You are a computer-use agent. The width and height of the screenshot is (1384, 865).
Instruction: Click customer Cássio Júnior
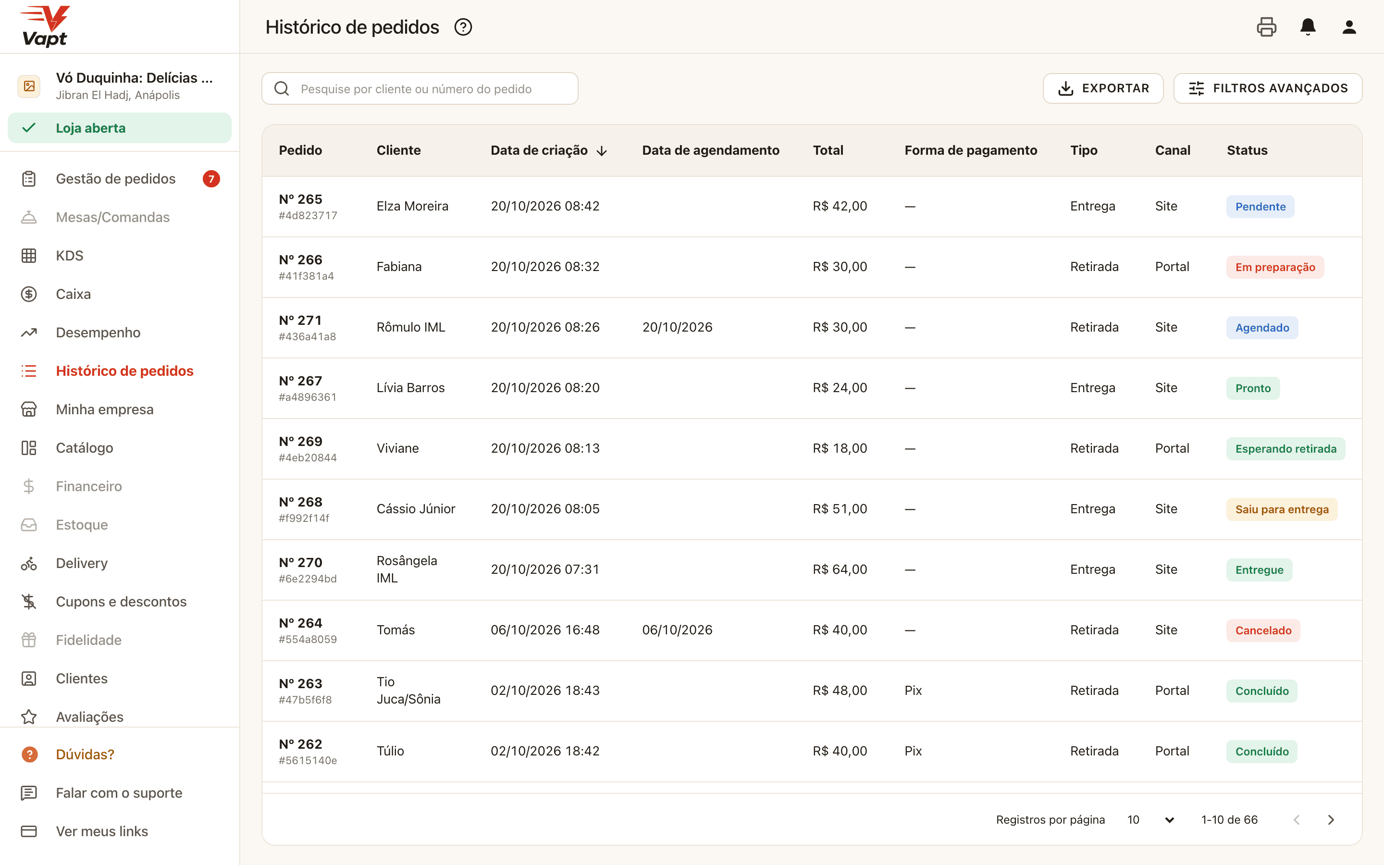tap(416, 509)
